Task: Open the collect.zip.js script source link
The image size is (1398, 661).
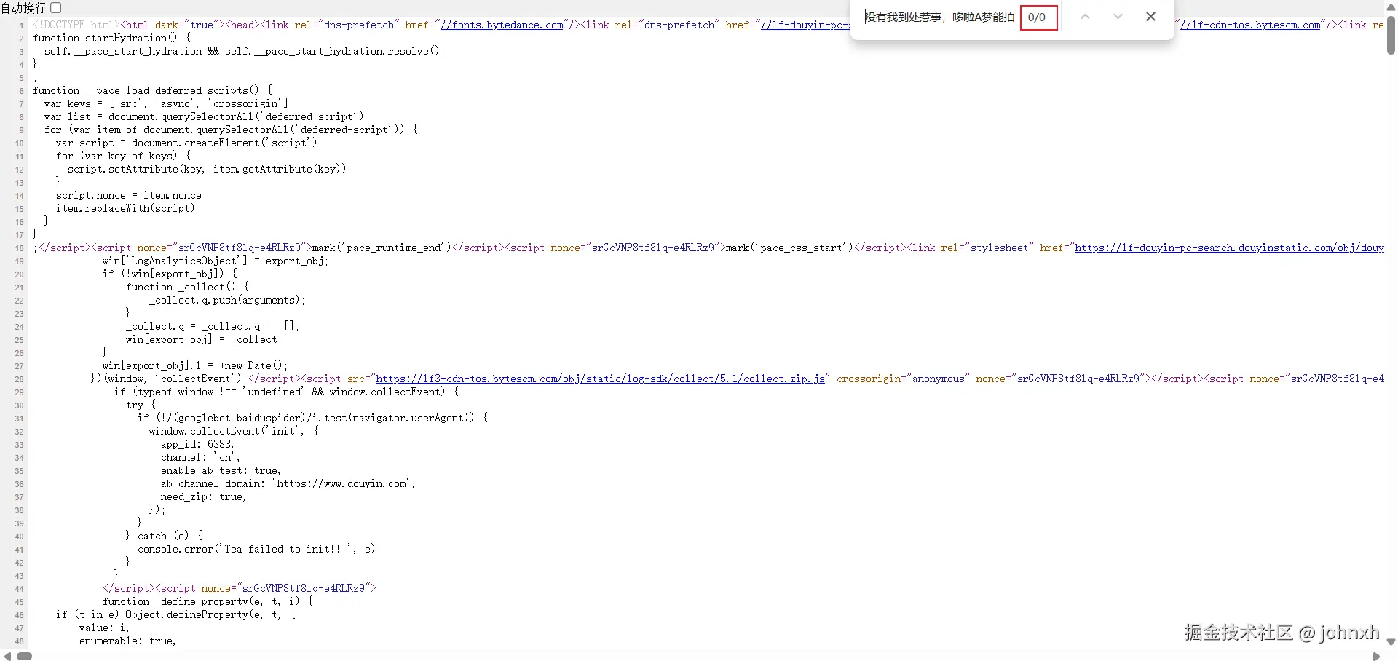Action: click(x=600, y=379)
